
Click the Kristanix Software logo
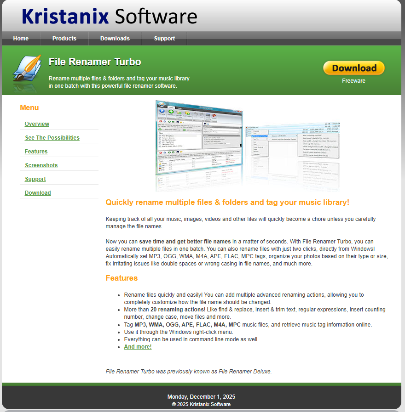(x=109, y=16)
